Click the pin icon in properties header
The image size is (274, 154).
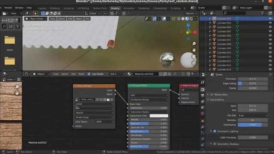click(x=270, y=74)
